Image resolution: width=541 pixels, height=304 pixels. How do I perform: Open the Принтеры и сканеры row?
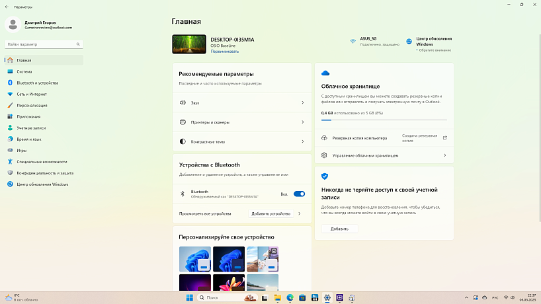pos(241,122)
